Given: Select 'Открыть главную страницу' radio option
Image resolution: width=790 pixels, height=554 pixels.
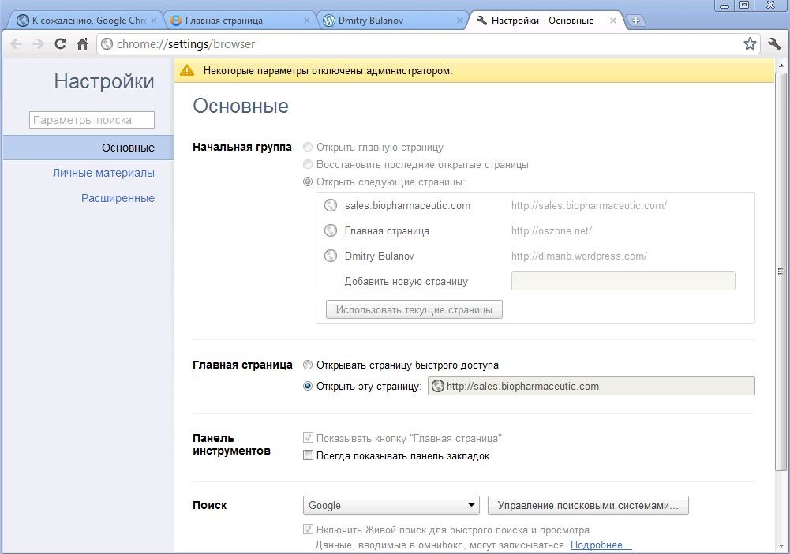Looking at the screenshot, I should click(307, 147).
